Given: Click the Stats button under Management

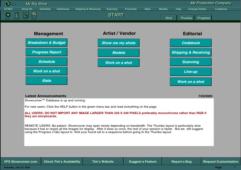Looking at the screenshot, I should (x=47, y=81).
